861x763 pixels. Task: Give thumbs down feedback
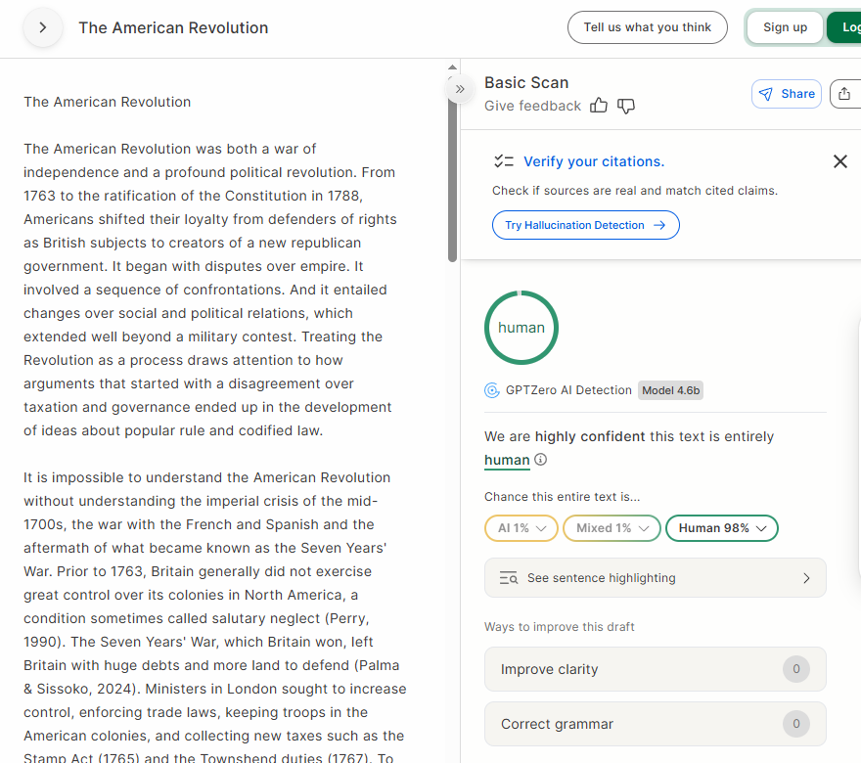[x=626, y=106]
